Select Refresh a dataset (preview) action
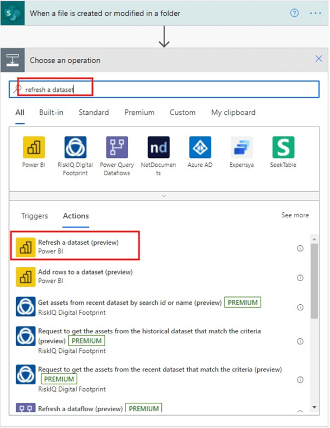The height and width of the screenshot is (428, 330). pos(78,243)
